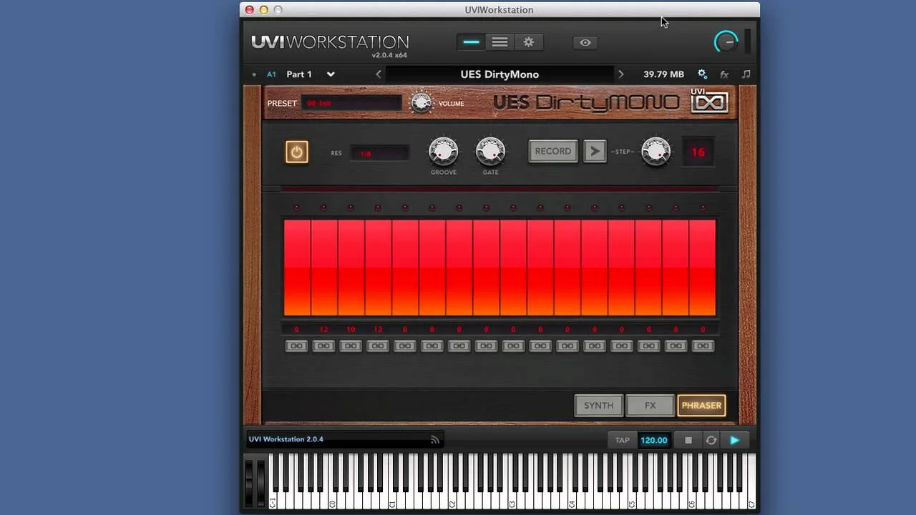Switch to the SYNTH tab
The width and height of the screenshot is (916, 515).
598,405
